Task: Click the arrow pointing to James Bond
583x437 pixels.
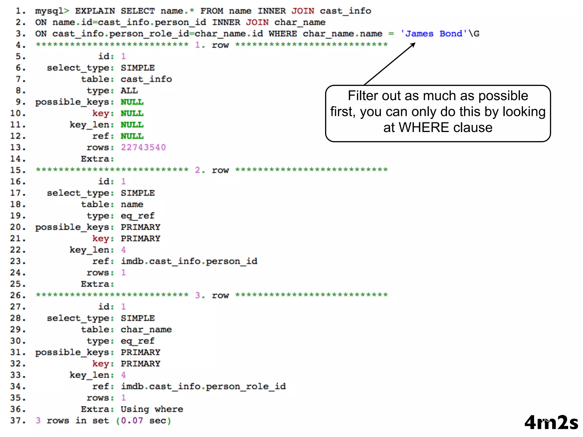Action: pyautogui.click(x=390, y=63)
